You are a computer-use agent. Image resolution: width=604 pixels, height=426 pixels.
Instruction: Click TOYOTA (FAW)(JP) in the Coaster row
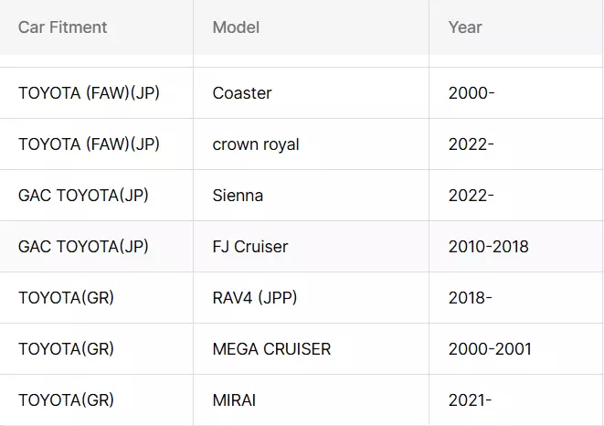coord(89,93)
